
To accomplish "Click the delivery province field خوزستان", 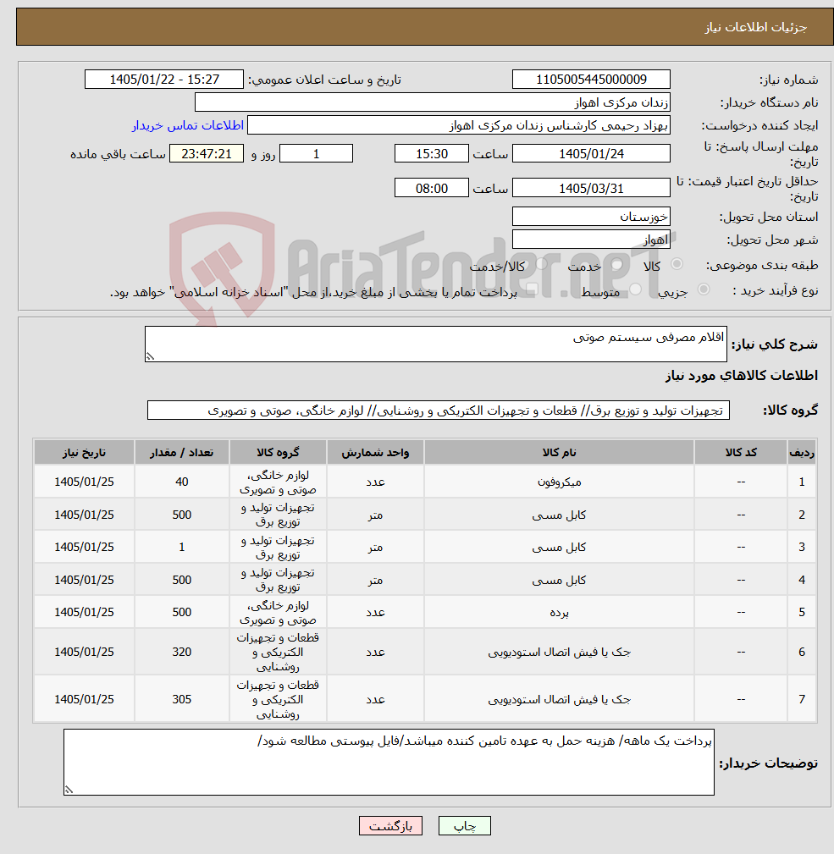I will click(591, 216).
